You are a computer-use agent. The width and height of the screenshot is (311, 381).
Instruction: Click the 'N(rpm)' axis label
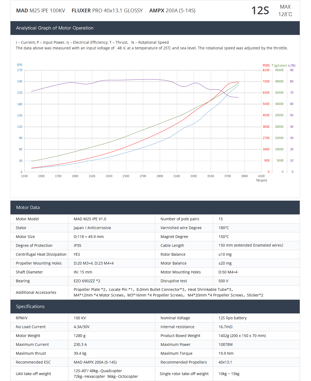262,180
